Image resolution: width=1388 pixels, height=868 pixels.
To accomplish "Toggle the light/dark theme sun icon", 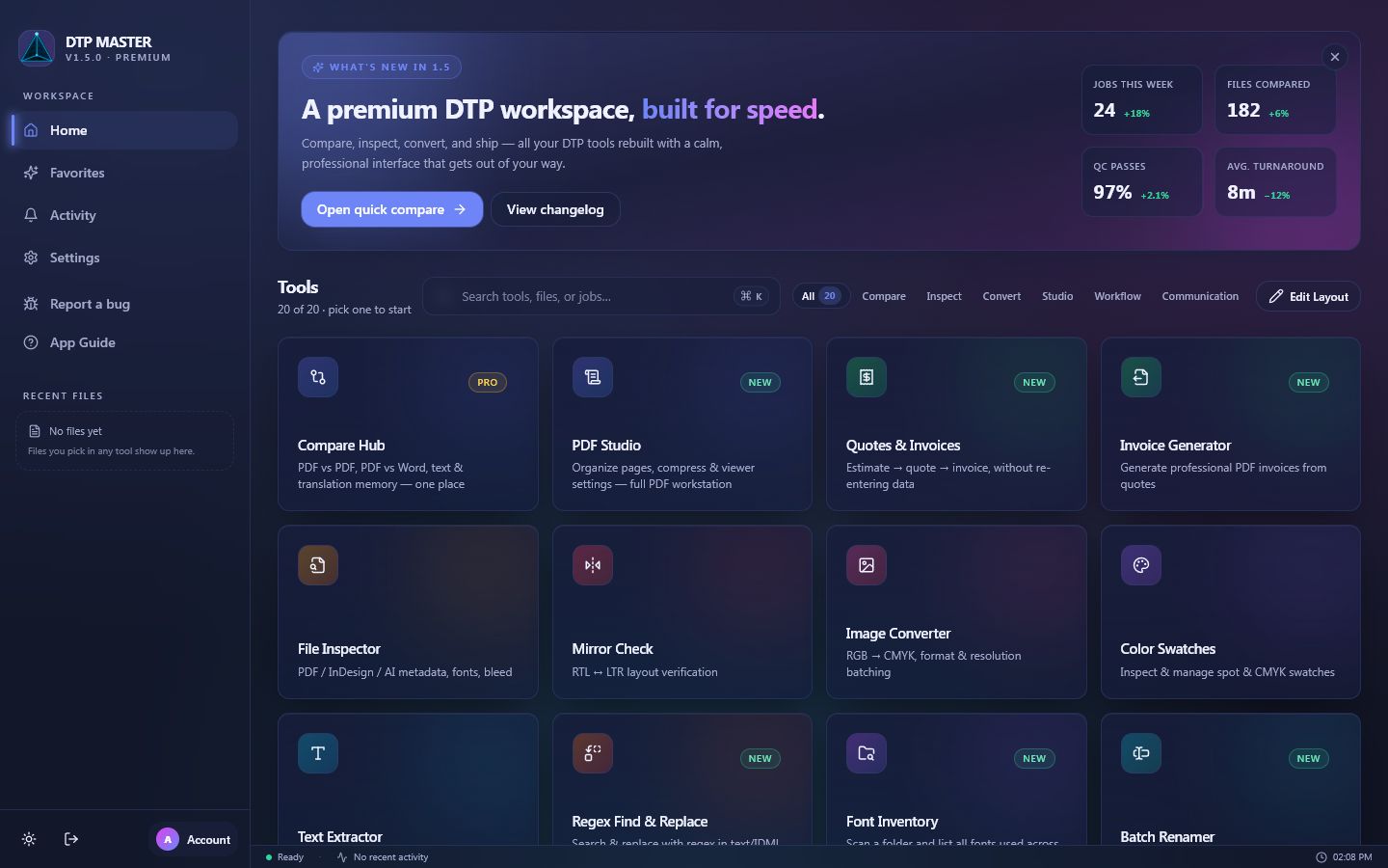I will (x=29, y=839).
